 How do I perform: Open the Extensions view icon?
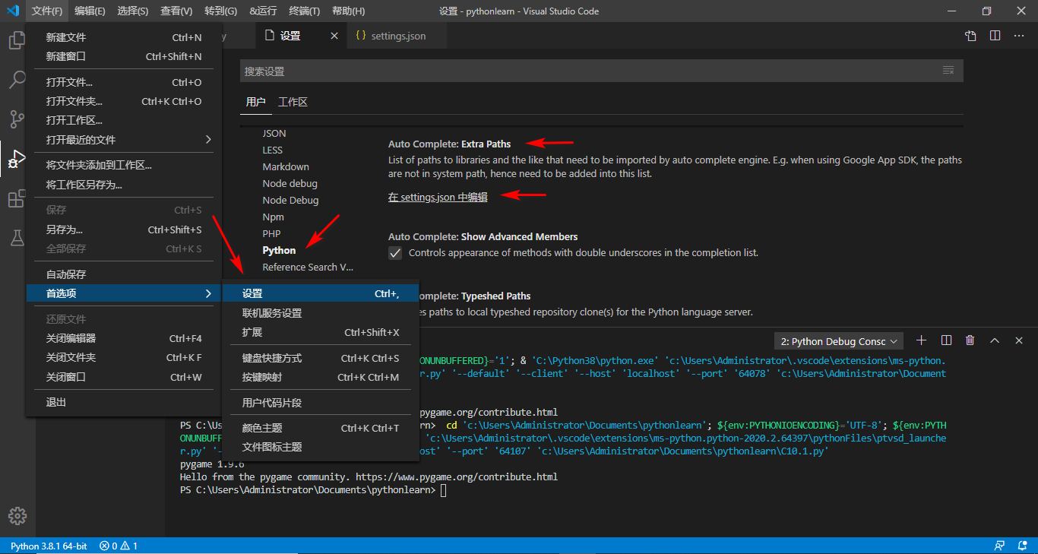click(17, 199)
